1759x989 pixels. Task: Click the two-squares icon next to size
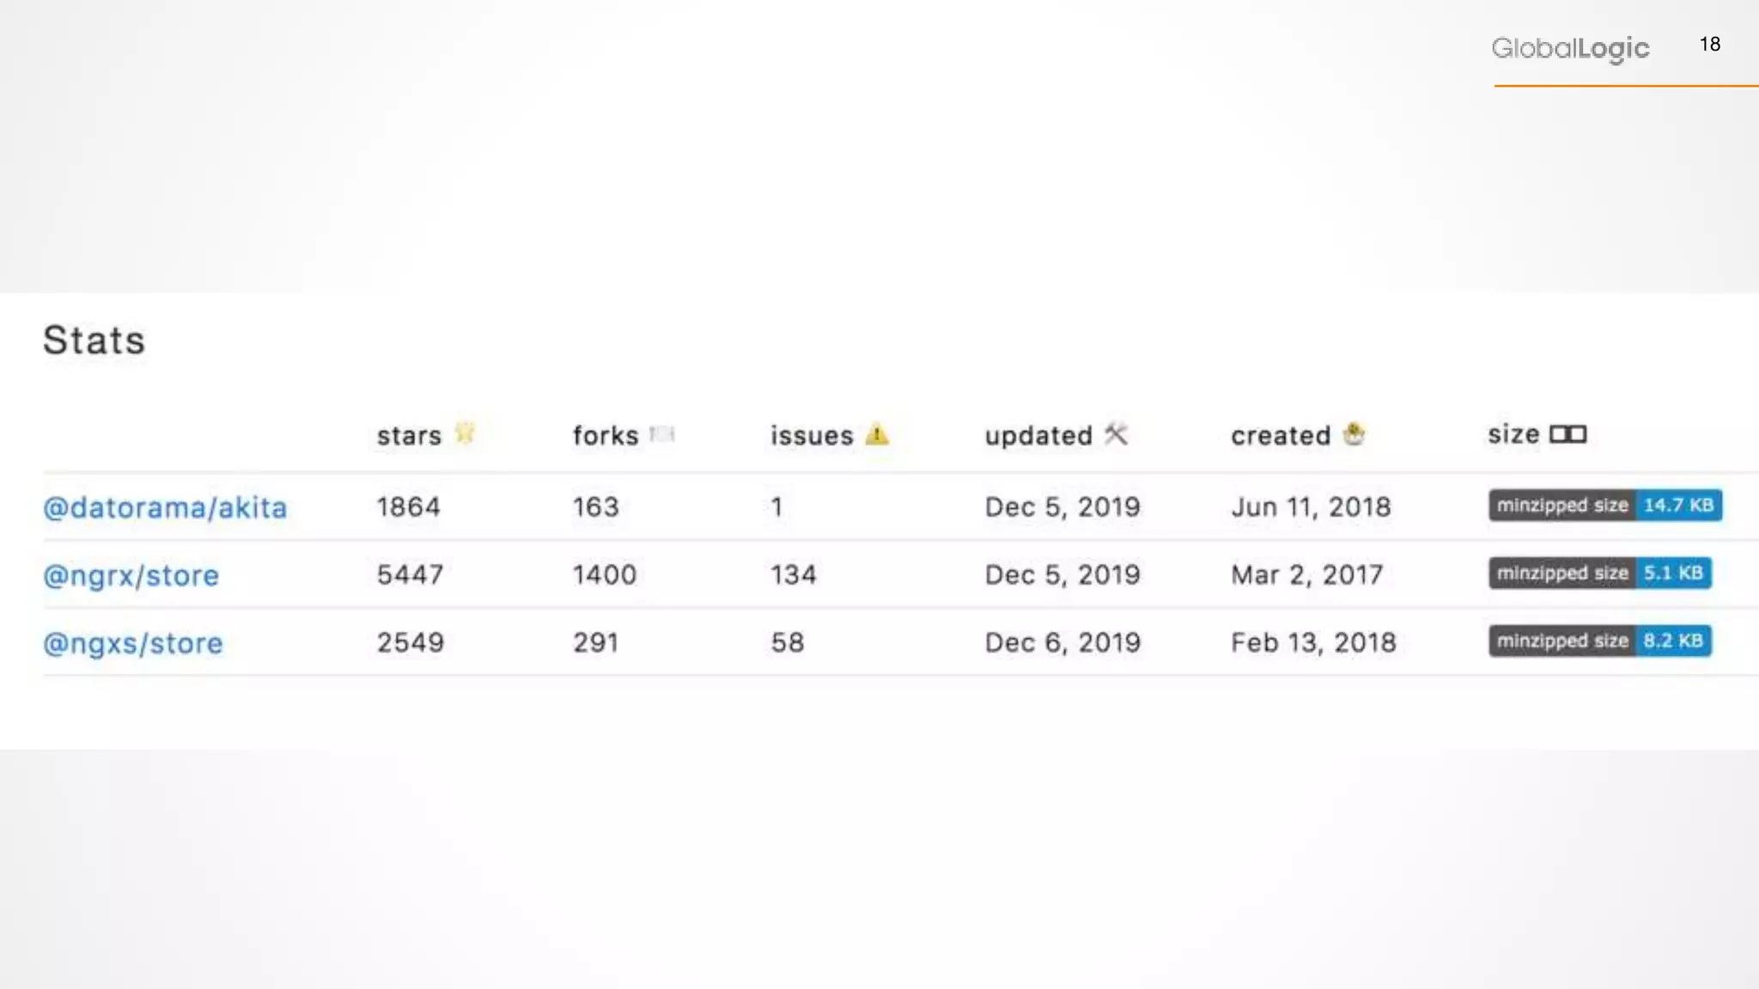coord(1567,434)
